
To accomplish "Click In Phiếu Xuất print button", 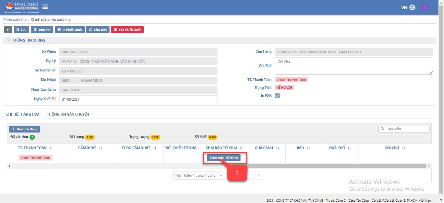I will coord(70,30).
